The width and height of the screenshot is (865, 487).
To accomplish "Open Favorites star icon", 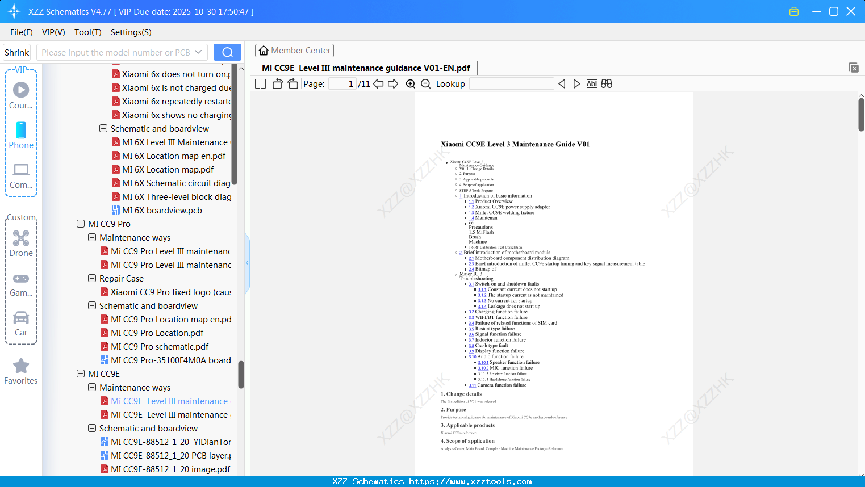I will click(21, 366).
